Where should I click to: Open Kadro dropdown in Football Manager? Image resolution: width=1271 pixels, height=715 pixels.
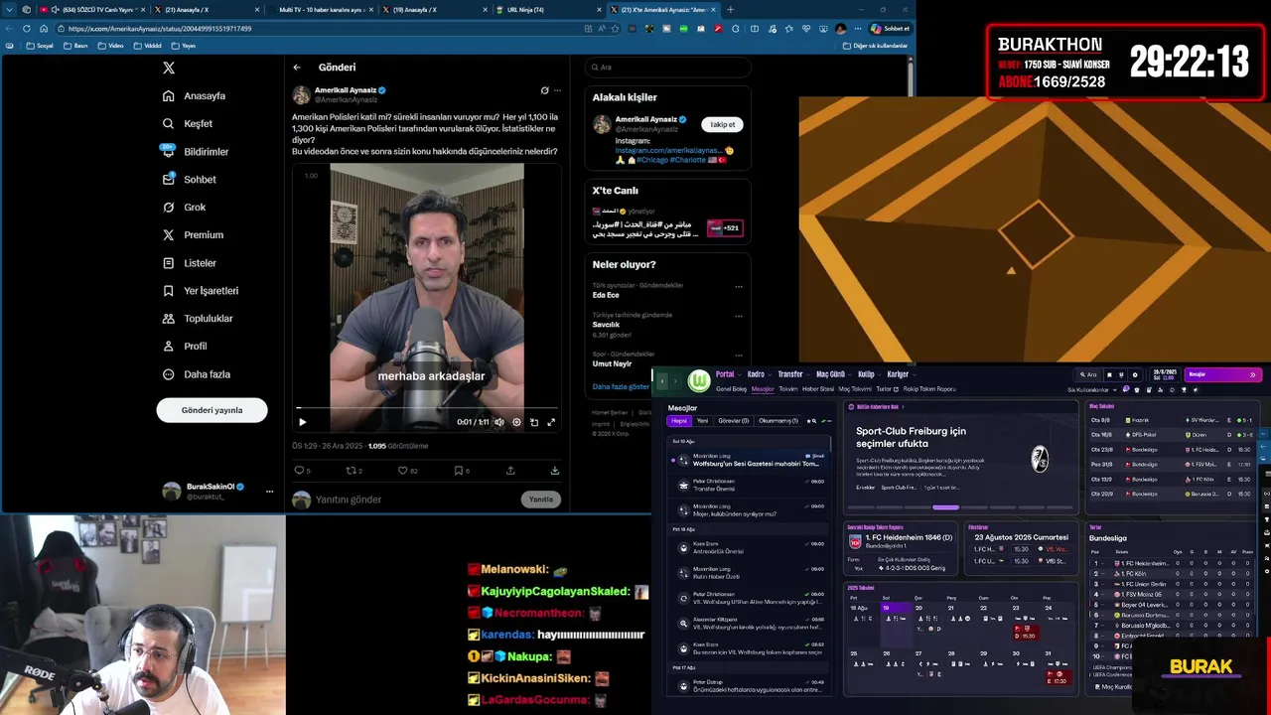760,374
